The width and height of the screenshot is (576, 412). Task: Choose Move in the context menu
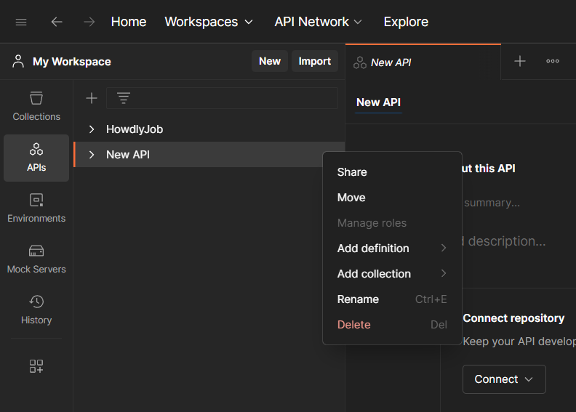tap(392, 198)
